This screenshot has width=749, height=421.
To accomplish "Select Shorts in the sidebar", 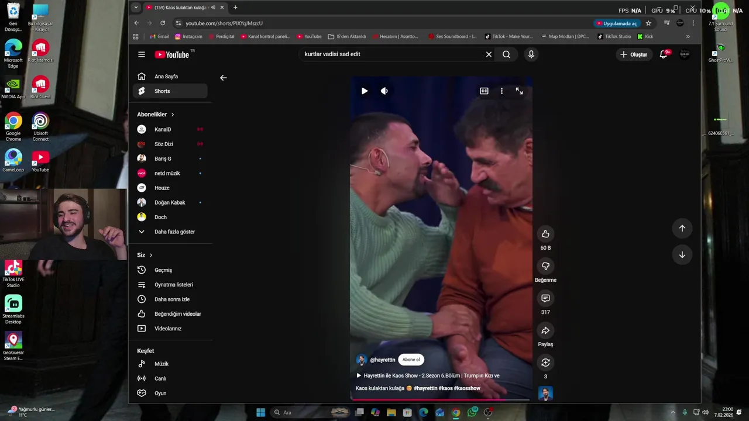I will point(170,91).
